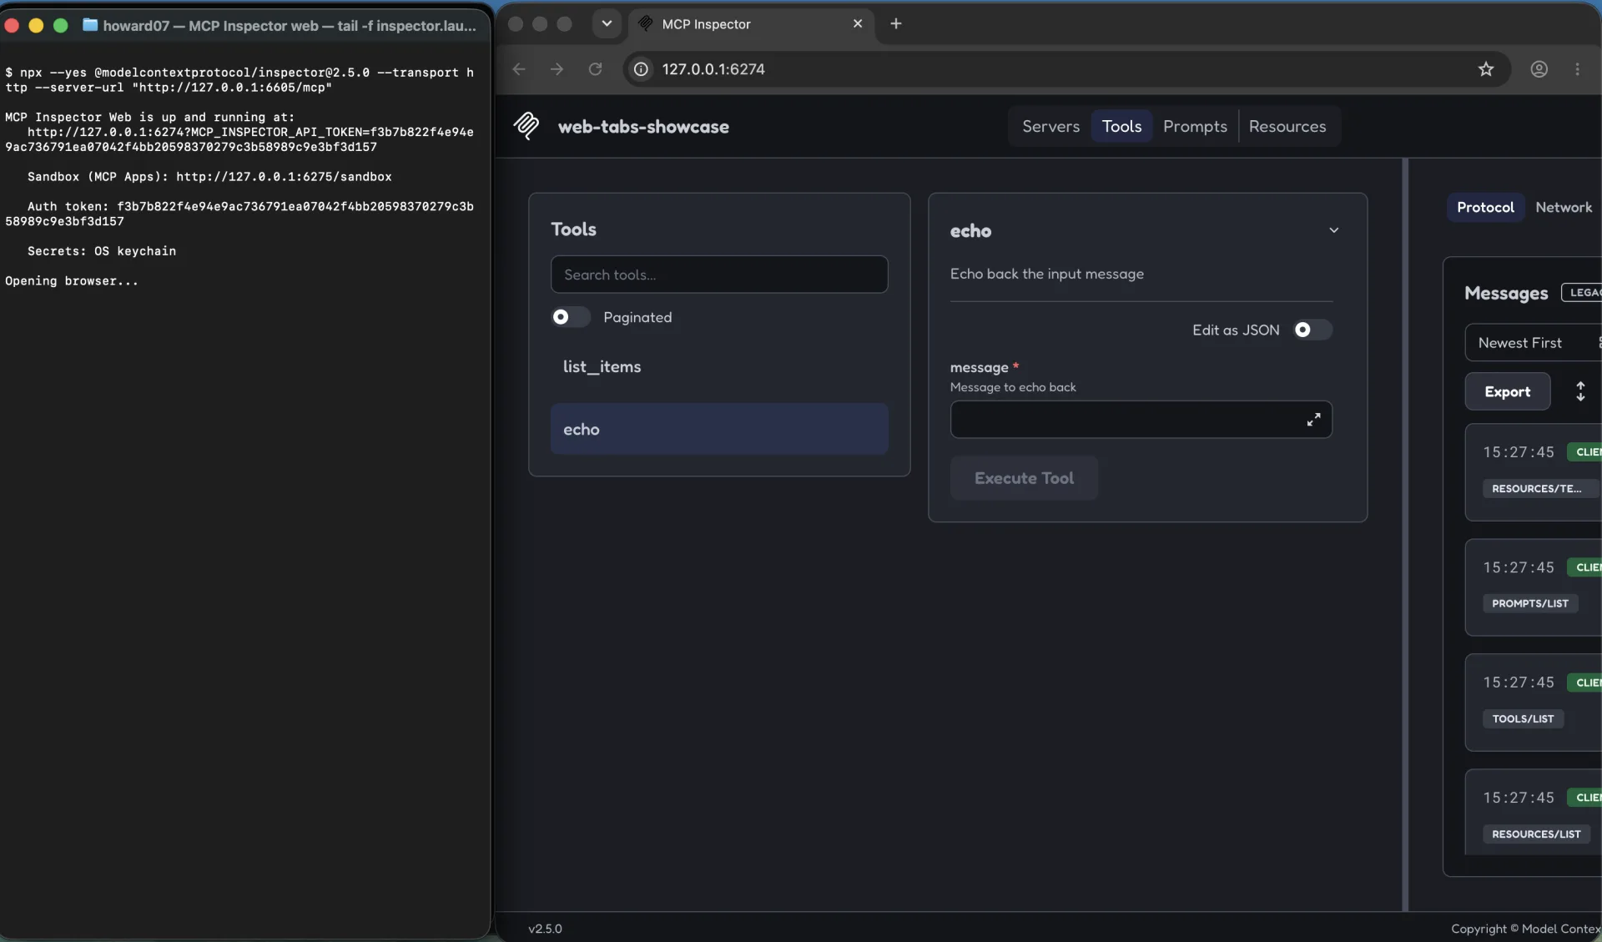Image resolution: width=1602 pixels, height=942 pixels.
Task: Open the TOOLS/LIST message entry
Action: [x=1533, y=703]
